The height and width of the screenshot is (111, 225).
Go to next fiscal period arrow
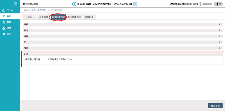point(135,4)
